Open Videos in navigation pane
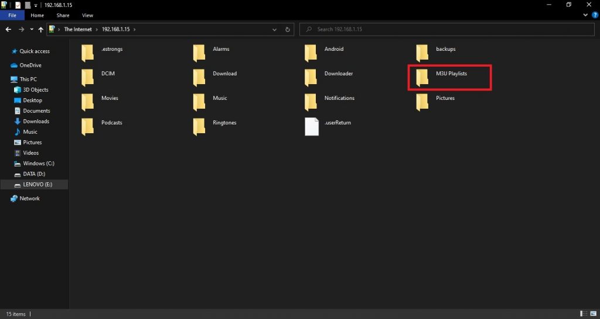 30,152
